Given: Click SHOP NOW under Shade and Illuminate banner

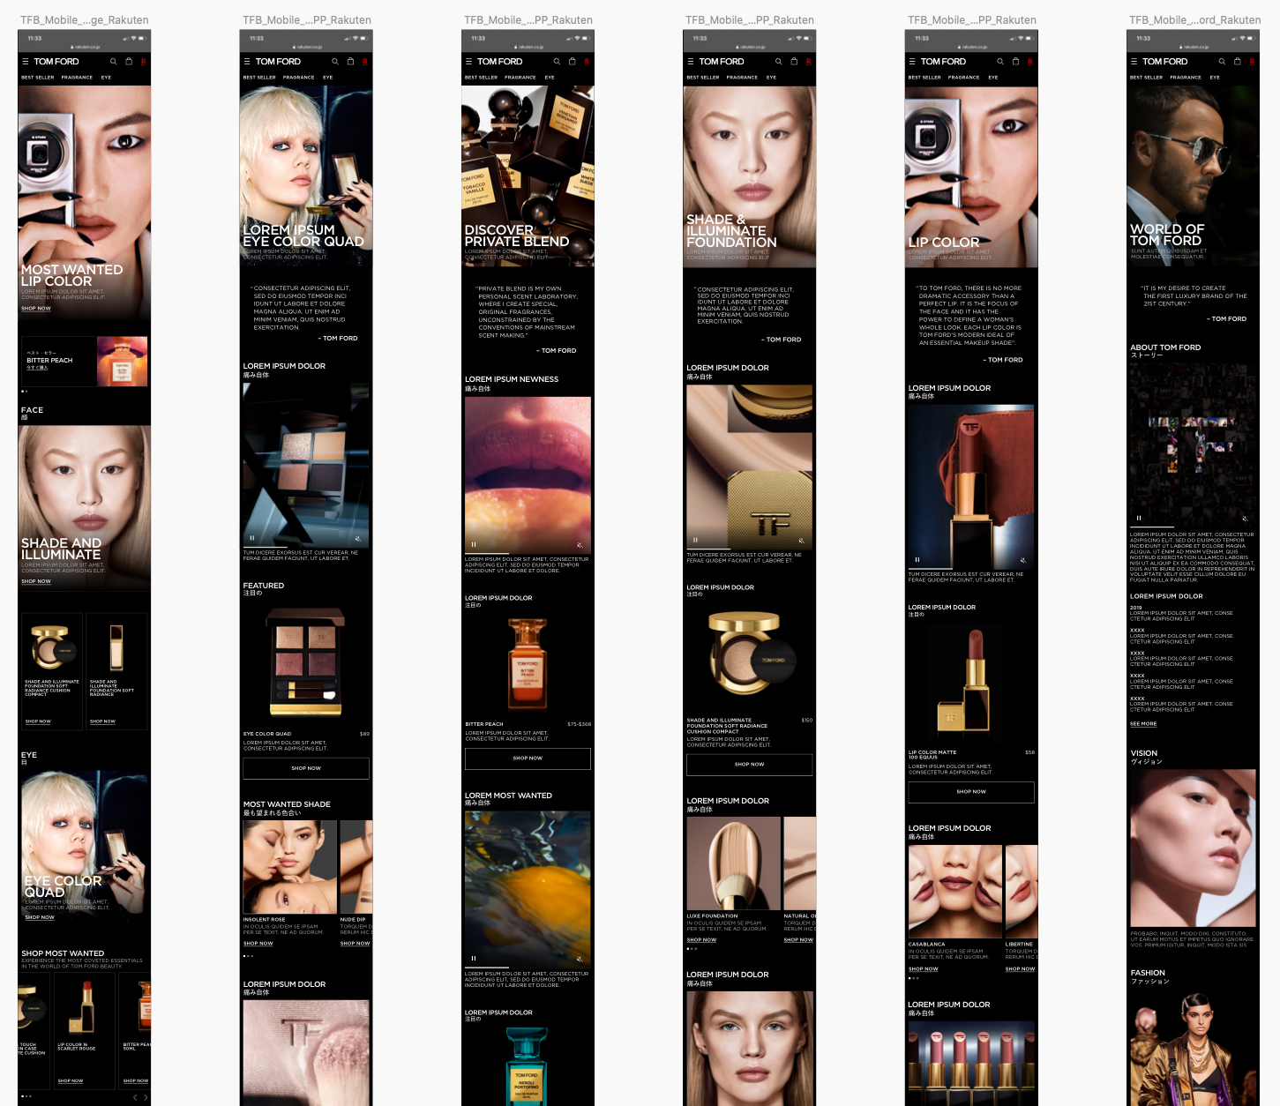Looking at the screenshot, I should coord(36,581).
